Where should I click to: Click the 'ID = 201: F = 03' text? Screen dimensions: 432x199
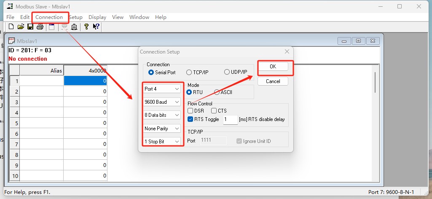point(30,50)
